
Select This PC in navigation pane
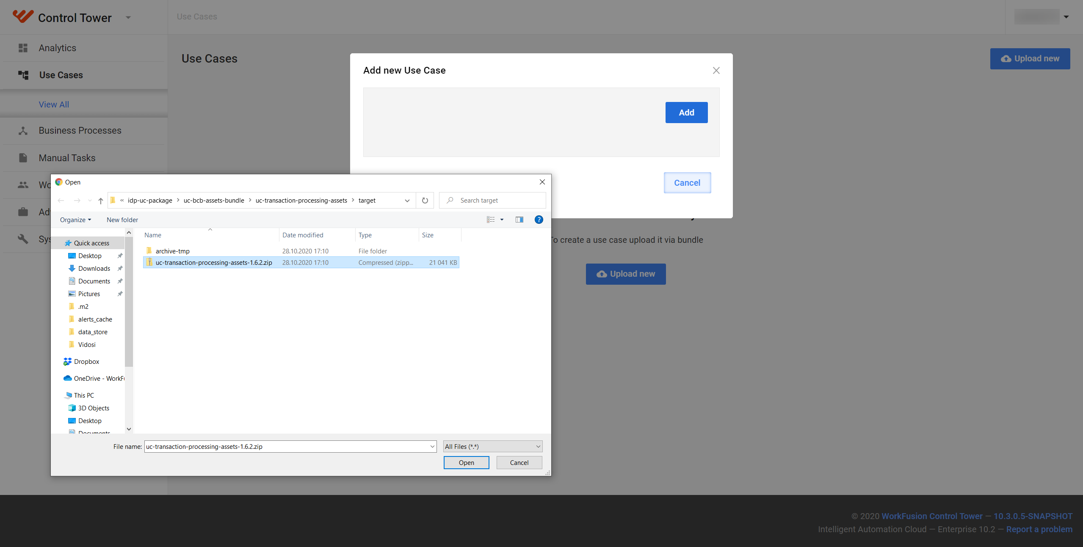pos(84,396)
